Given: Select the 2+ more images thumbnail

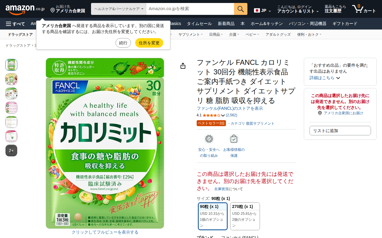Looking at the screenshot, I should [x=11, y=151].
